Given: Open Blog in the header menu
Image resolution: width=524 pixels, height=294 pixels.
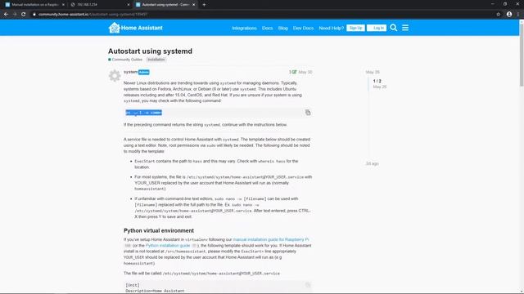Looking at the screenshot, I should pyautogui.click(x=282, y=28).
